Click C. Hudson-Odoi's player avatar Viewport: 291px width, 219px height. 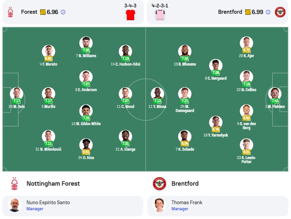point(125,51)
